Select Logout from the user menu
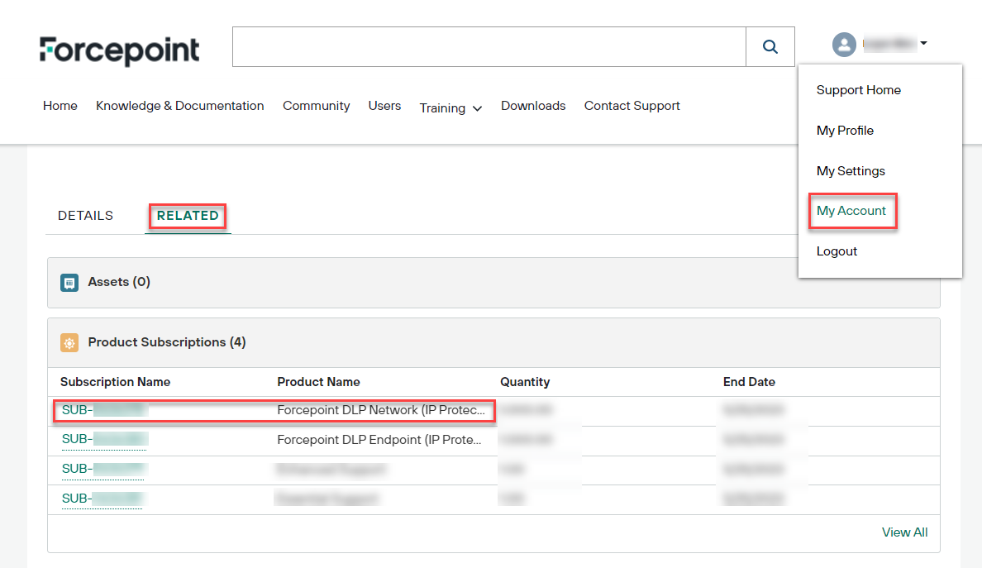982x568 pixels. pos(836,251)
